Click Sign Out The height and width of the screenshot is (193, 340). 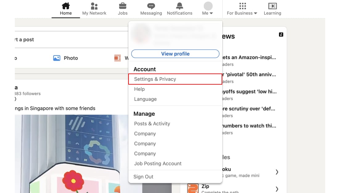[143, 177]
